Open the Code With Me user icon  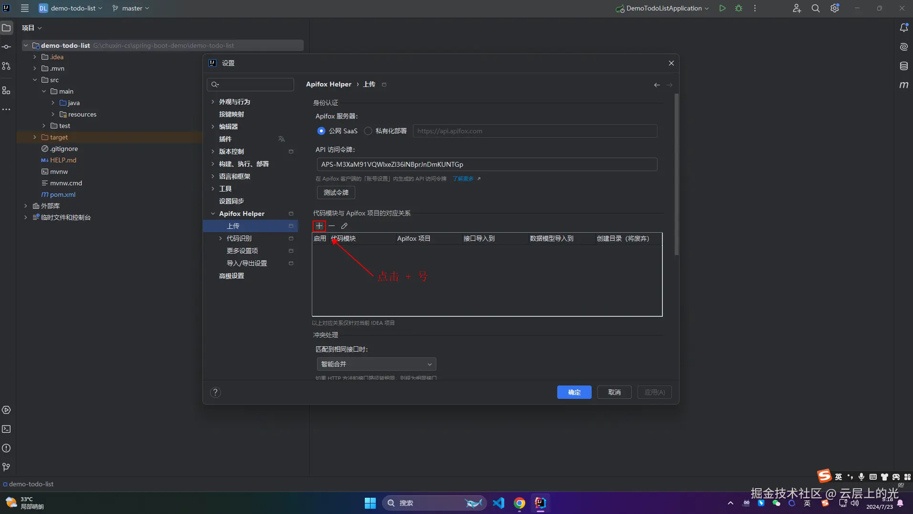(796, 8)
